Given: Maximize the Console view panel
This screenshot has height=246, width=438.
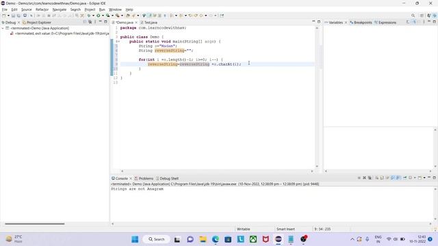Looking at the screenshot, I should point(435,178).
